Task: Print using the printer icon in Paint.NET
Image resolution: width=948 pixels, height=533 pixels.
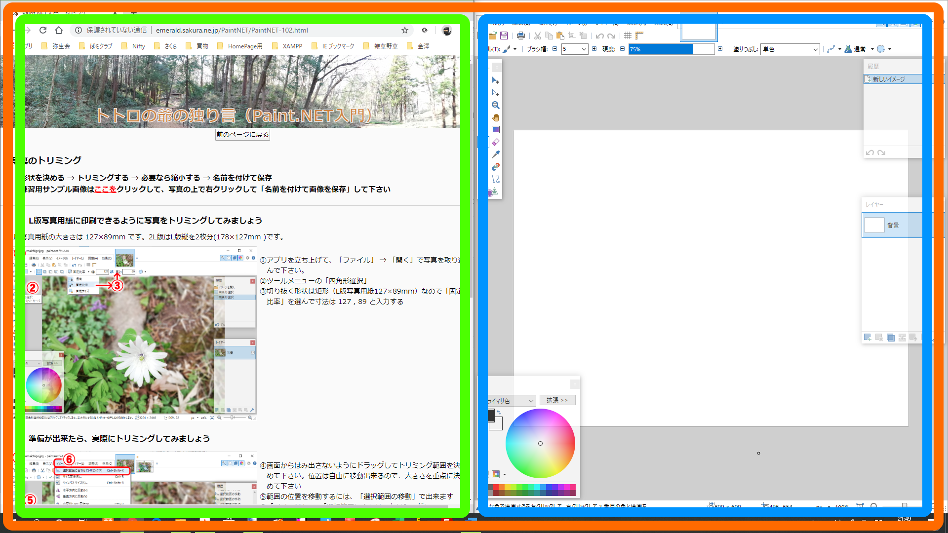Action: 521,36
